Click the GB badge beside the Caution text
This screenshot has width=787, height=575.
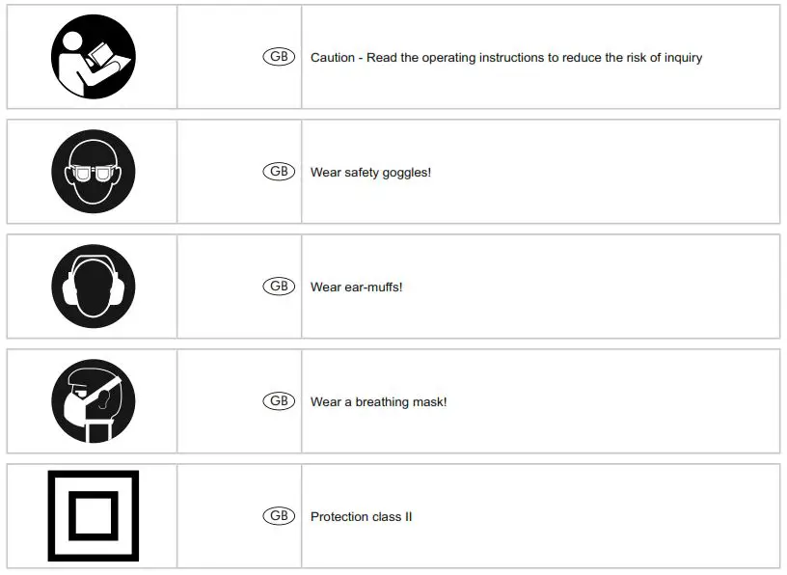point(279,57)
